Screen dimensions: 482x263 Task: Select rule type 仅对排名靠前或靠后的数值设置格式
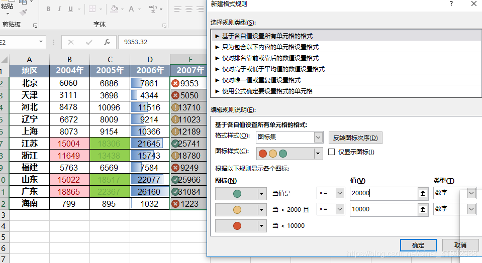pyautogui.click(x=346, y=58)
